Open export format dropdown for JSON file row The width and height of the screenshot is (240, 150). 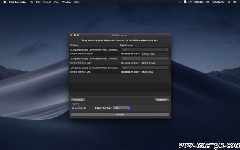coord(145,59)
